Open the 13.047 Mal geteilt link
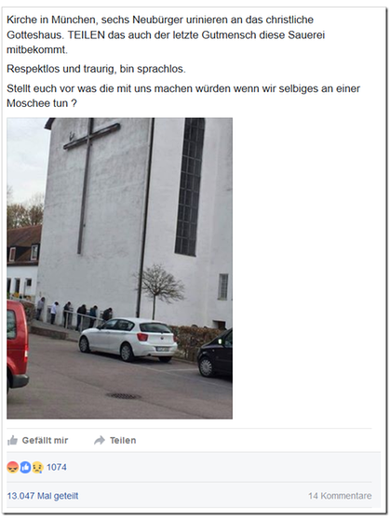The height and width of the screenshot is (519, 390). coord(43,496)
